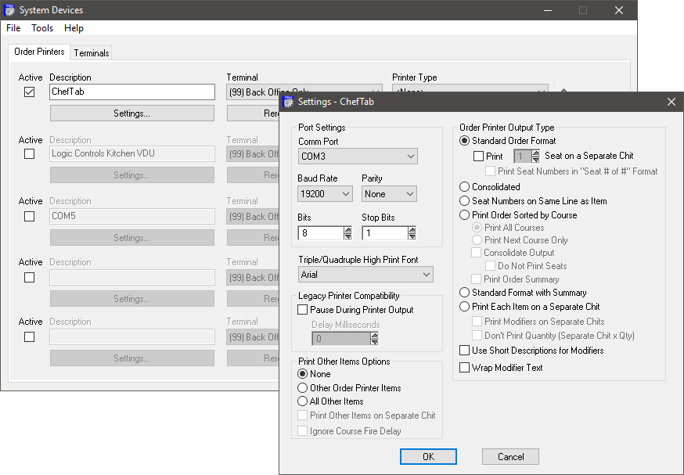This screenshot has height=475, width=684.
Task: Open the ChefTab Terminal dropdown
Action: [x=304, y=88]
